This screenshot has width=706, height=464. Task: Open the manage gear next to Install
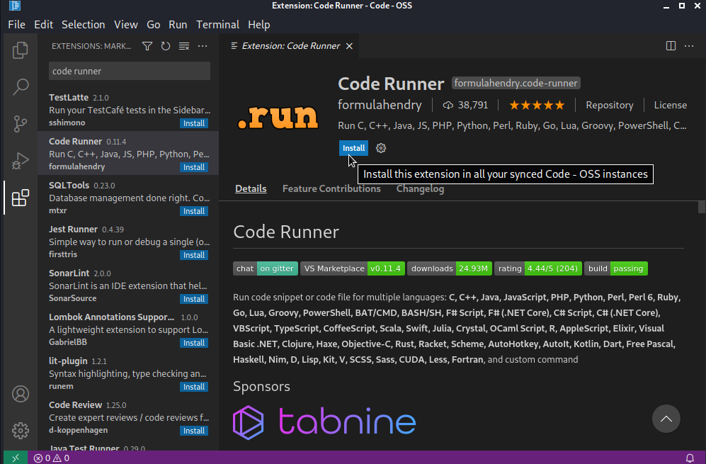[x=381, y=148]
